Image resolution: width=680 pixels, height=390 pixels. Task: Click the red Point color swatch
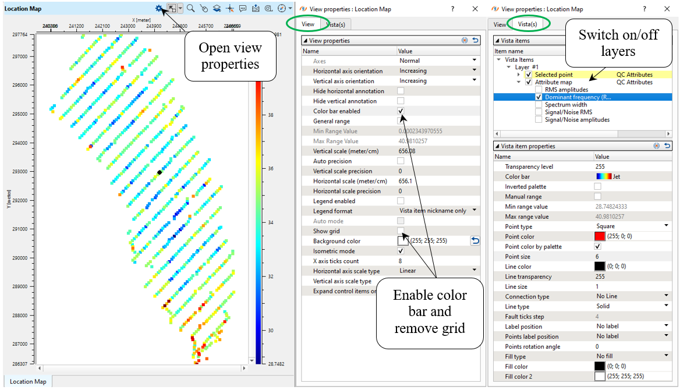pyautogui.click(x=600, y=236)
